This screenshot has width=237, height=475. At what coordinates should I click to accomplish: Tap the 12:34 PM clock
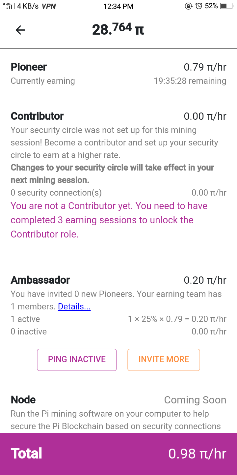(118, 6)
